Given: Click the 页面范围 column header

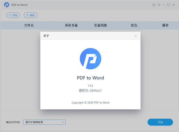Looking at the screenshot, I should point(100,25).
